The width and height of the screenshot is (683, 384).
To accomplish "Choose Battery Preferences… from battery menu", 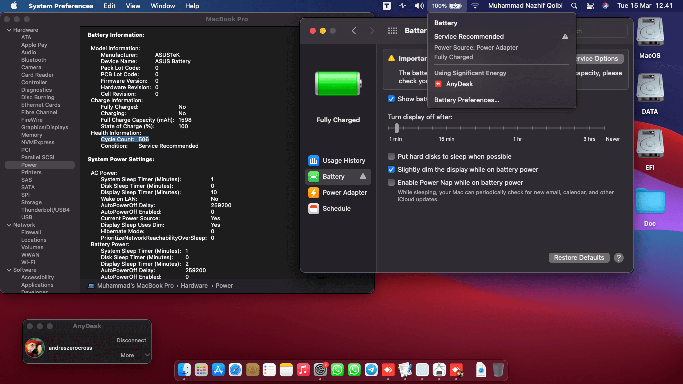I will click(x=466, y=100).
